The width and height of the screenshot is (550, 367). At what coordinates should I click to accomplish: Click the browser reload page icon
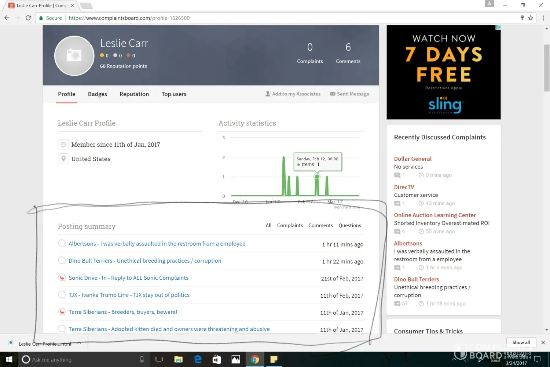pos(28,18)
